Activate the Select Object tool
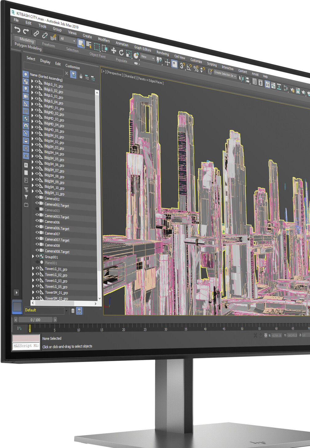 tap(81, 43)
